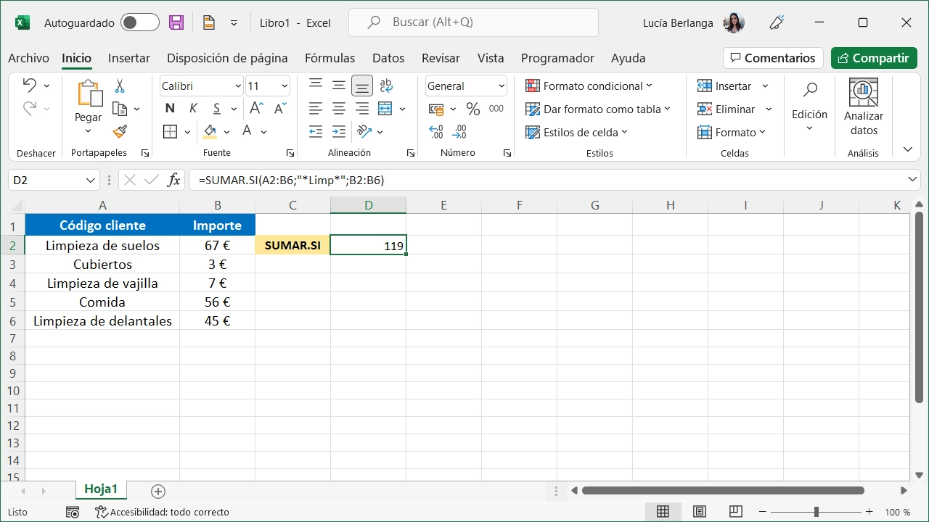Image resolution: width=929 pixels, height=522 pixels.
Task: Click the Cortar scissors icon
Action: (118, 85)
